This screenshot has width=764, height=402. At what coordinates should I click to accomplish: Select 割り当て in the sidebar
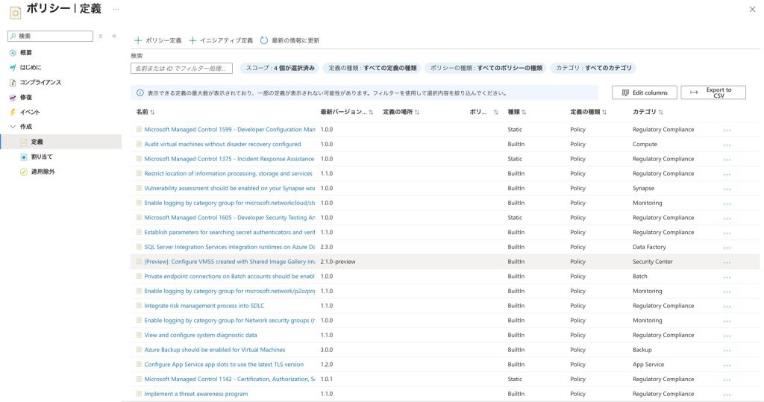pyautogui.click(x=42, y=157)
